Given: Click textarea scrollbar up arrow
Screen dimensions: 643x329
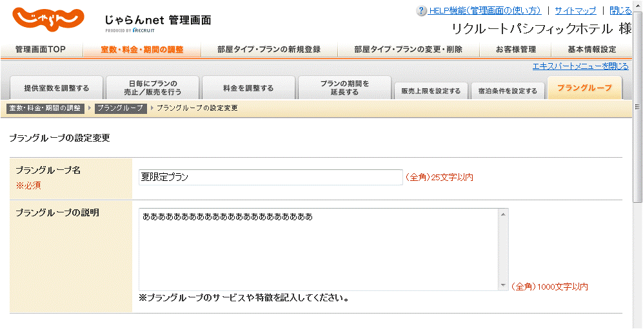Looking at the screenshot, I should click(503, 214).
